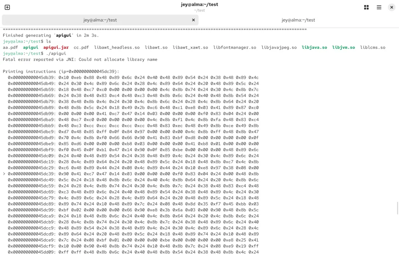Click the green libjvm.so filename

click(x=343, y=48)
